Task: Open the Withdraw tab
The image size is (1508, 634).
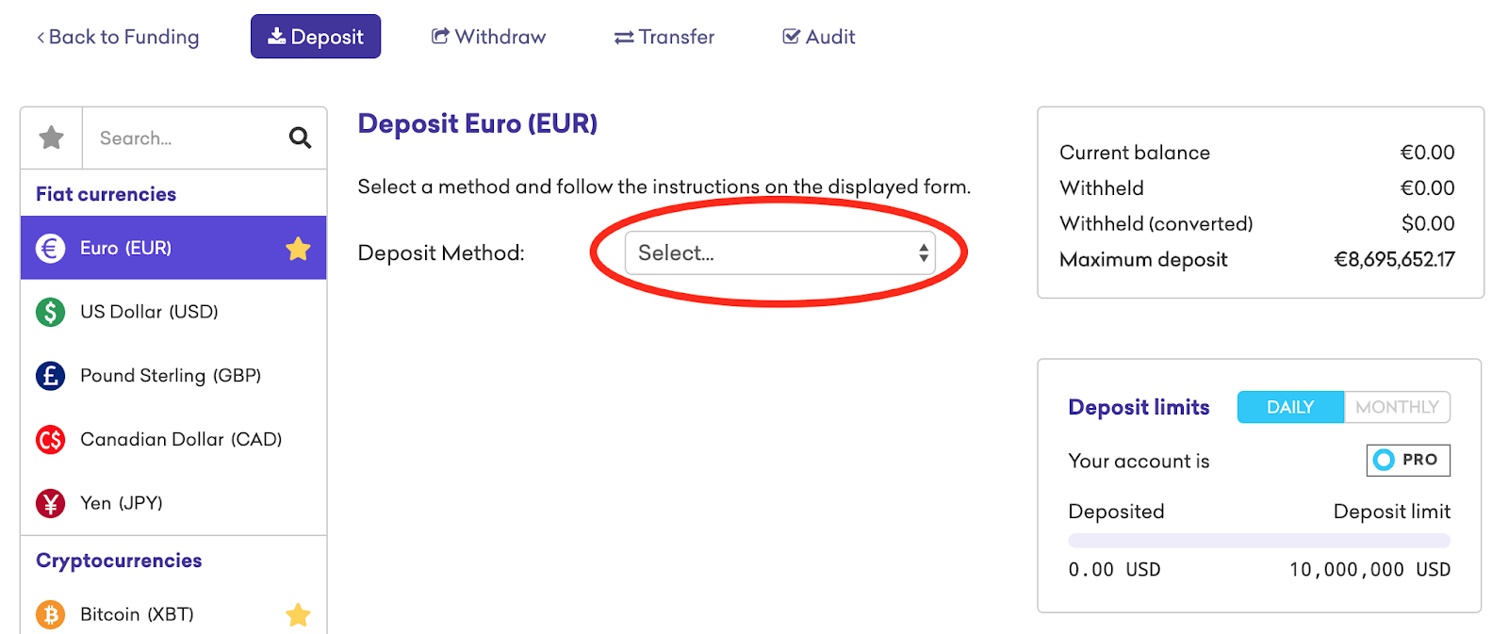Action: [489, 37]
